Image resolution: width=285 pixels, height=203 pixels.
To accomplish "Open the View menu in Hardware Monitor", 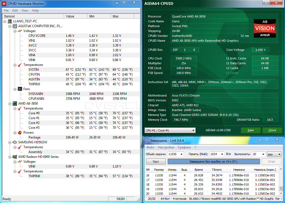I will 25,10.
